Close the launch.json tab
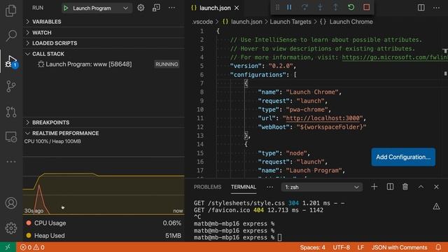The width and height of the screenshot is (448, 252). 237,8
